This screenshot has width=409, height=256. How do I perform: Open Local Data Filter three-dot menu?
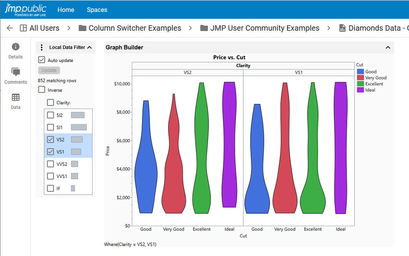42,47
